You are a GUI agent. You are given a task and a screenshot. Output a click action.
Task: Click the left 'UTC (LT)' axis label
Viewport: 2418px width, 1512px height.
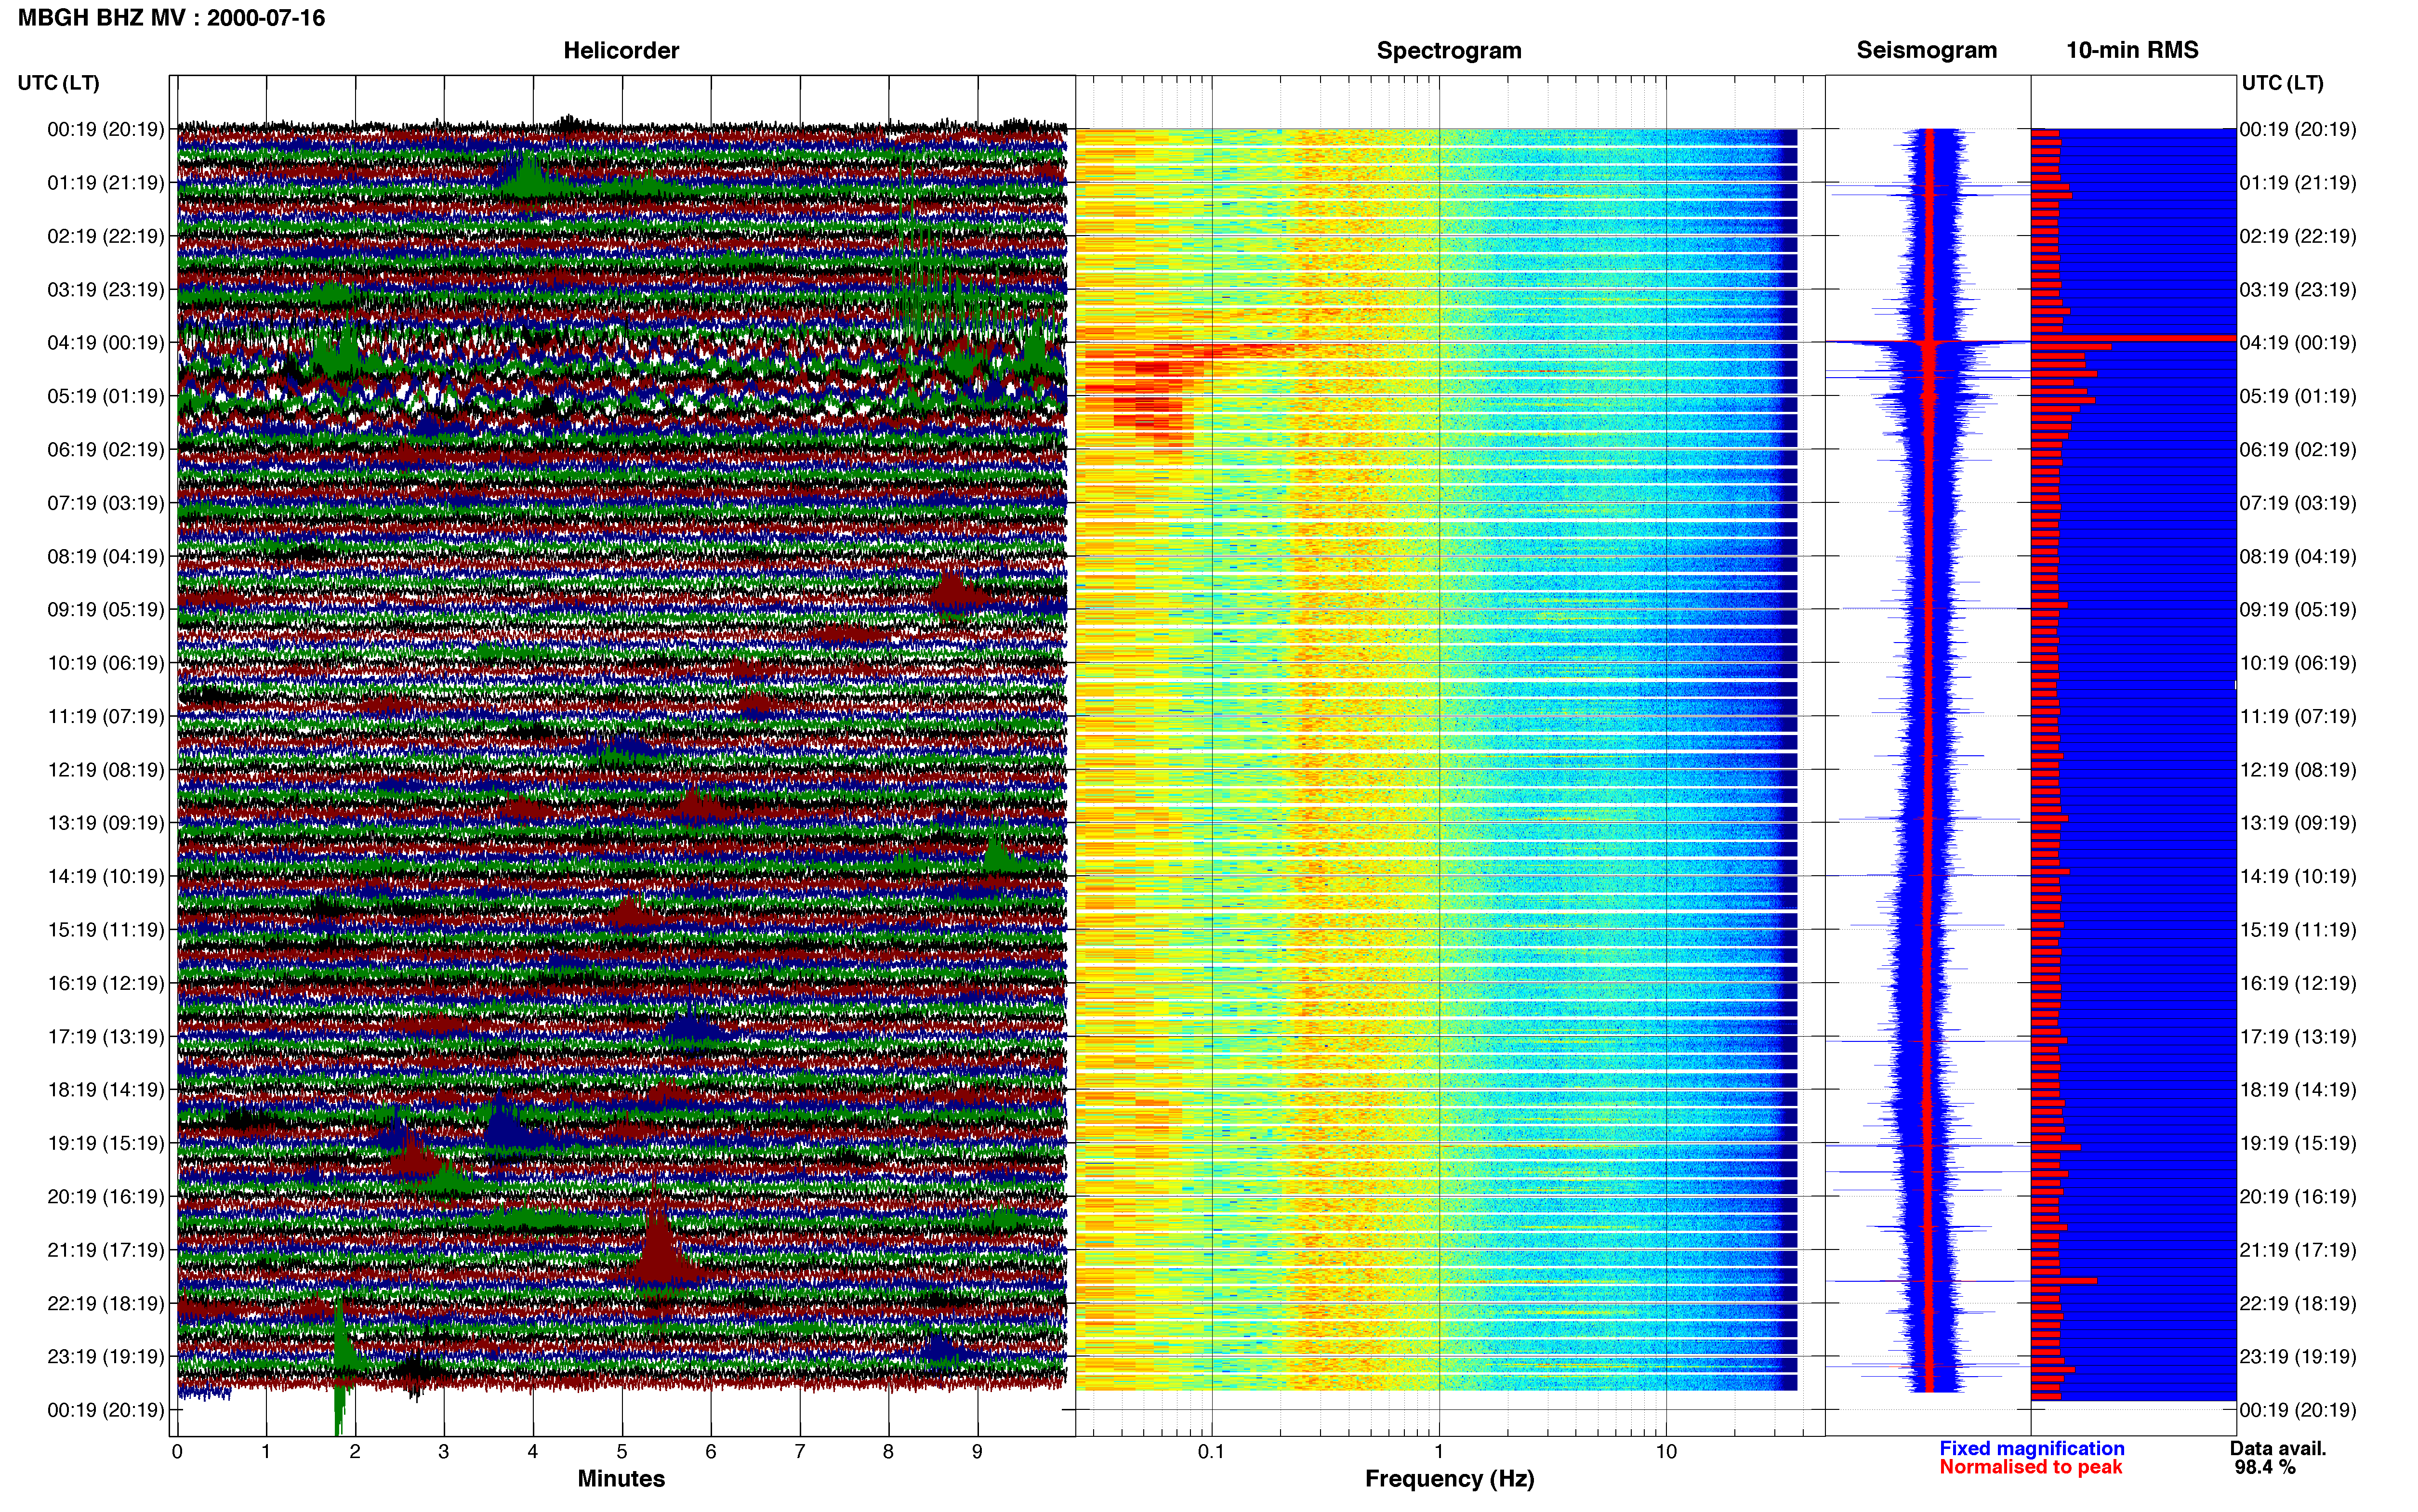click(x=58, y=83)
